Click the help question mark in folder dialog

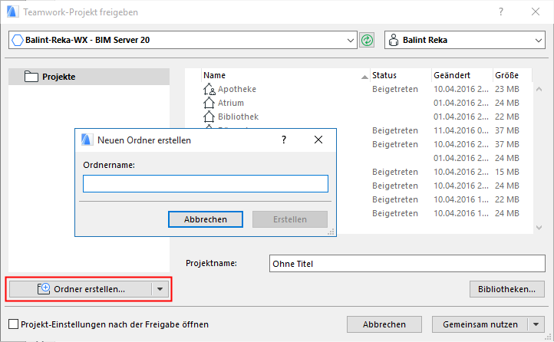click(x=284, y=140)
